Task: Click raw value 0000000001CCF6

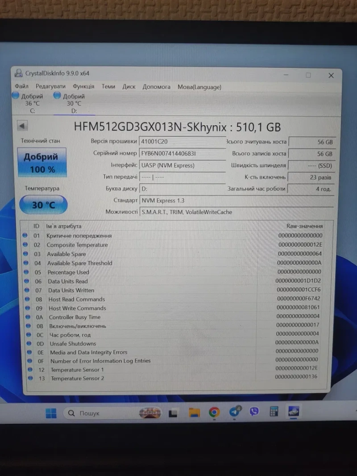Action: coord(299,290)
